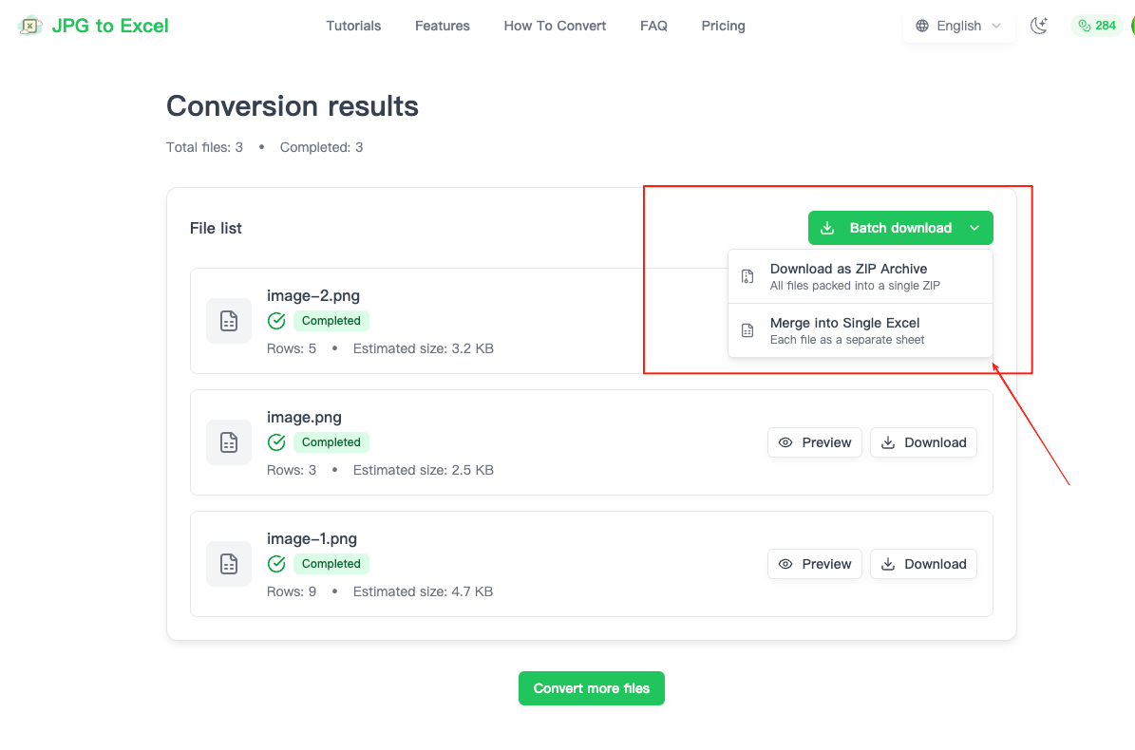Preview the image.png conversion result

pos(815,442)
